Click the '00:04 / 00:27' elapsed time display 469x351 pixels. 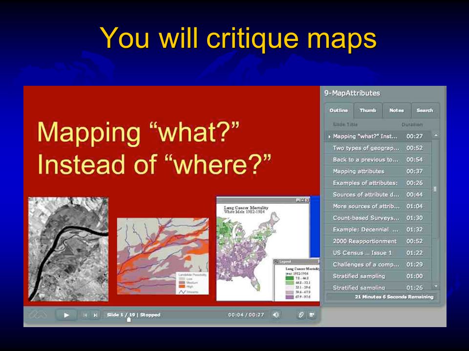(x=246, y=315)
